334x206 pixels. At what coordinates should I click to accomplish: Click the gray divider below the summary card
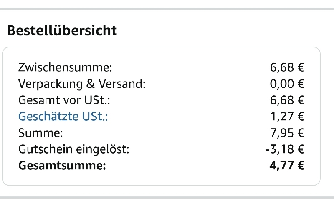coord(167,197)
